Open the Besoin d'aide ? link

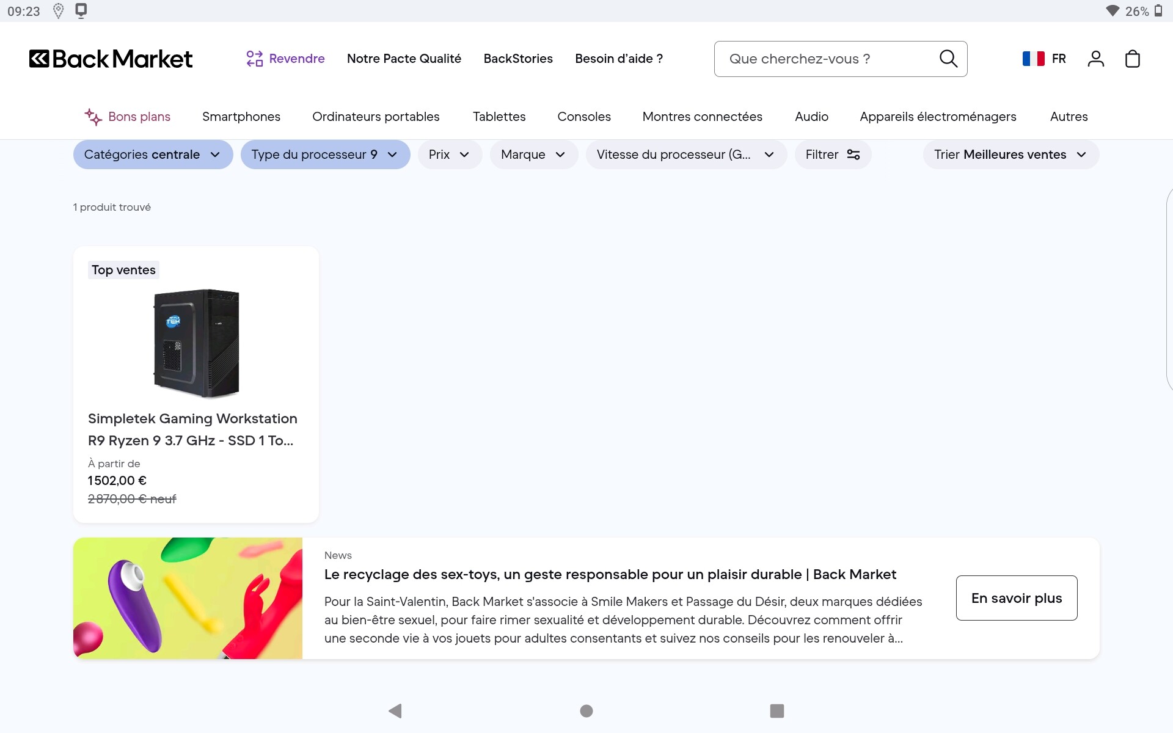coord(619,59)
